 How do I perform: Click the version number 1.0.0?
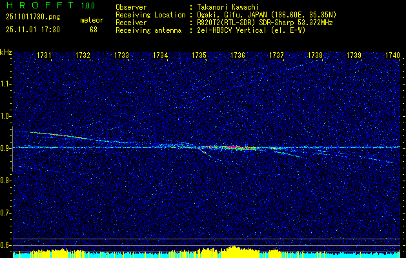(88, 6)
